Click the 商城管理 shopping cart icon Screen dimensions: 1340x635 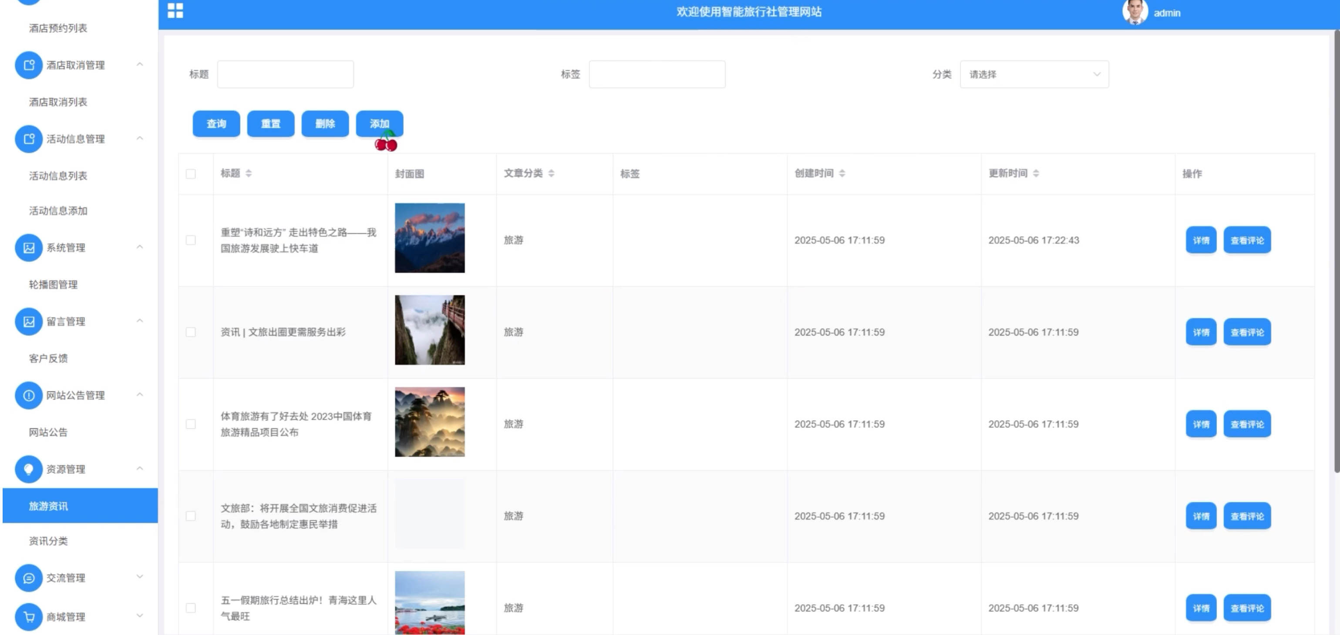[29, 617]
